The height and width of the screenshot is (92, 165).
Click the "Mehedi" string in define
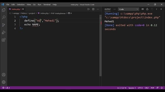(x=50, y=21)
